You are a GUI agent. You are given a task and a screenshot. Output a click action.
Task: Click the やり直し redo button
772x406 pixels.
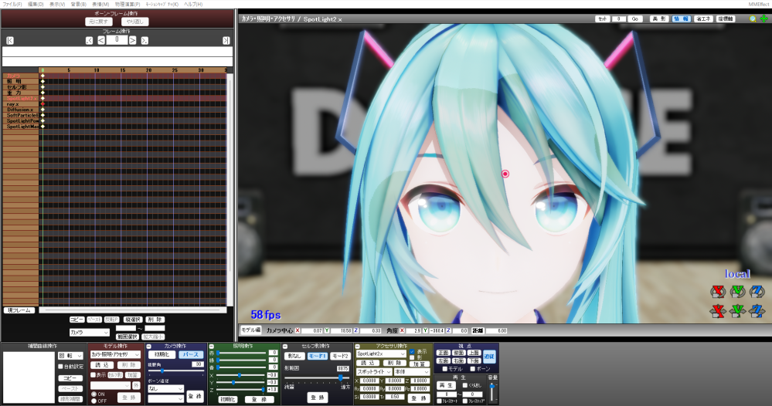pos(135,22)
